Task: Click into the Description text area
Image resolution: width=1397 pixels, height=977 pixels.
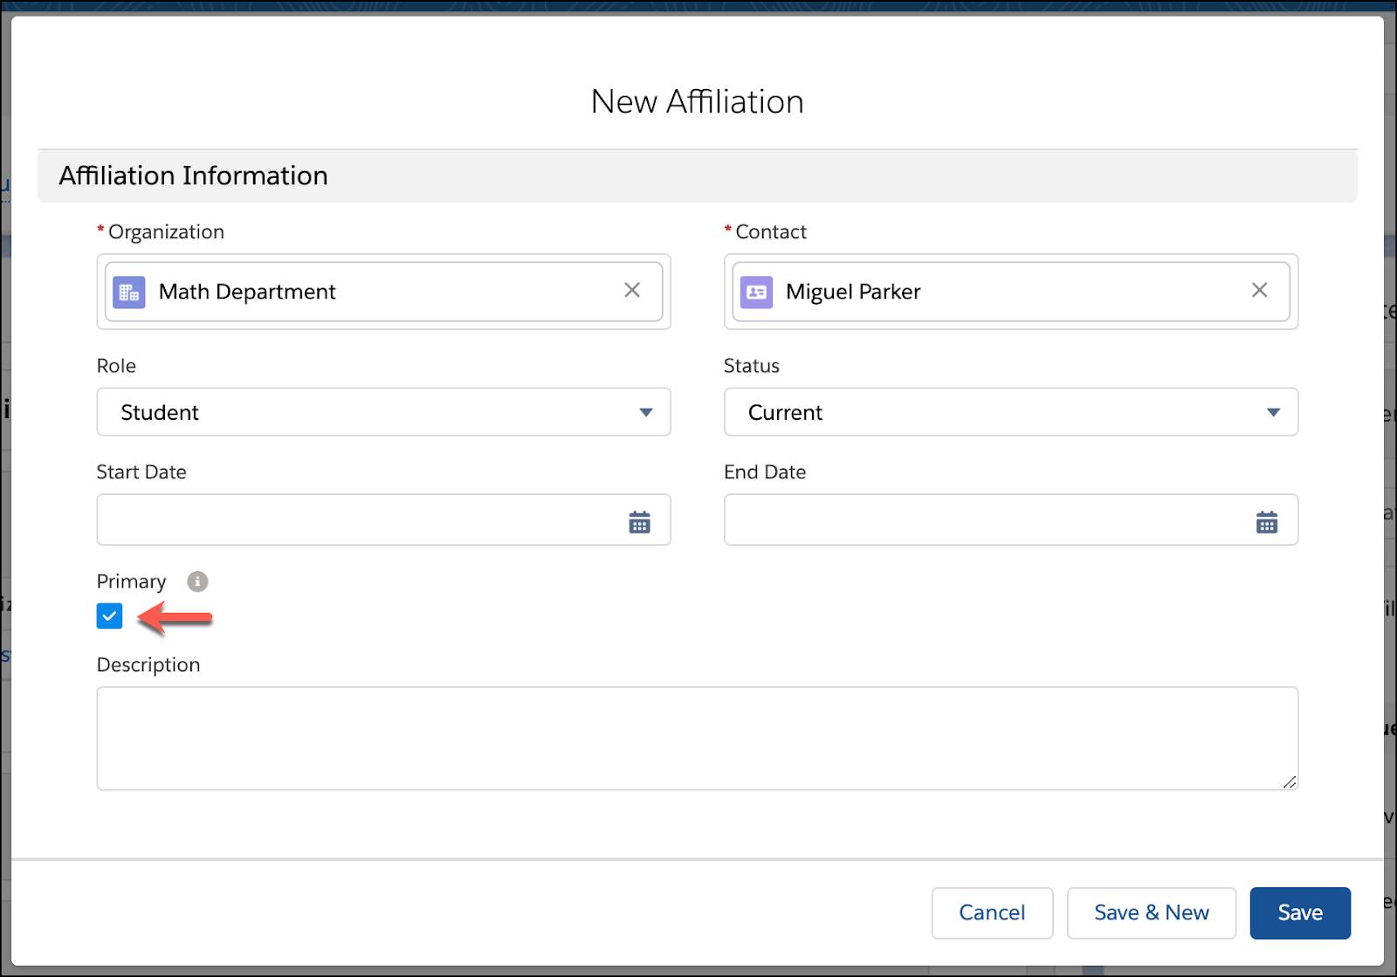Action: [697, 739]
